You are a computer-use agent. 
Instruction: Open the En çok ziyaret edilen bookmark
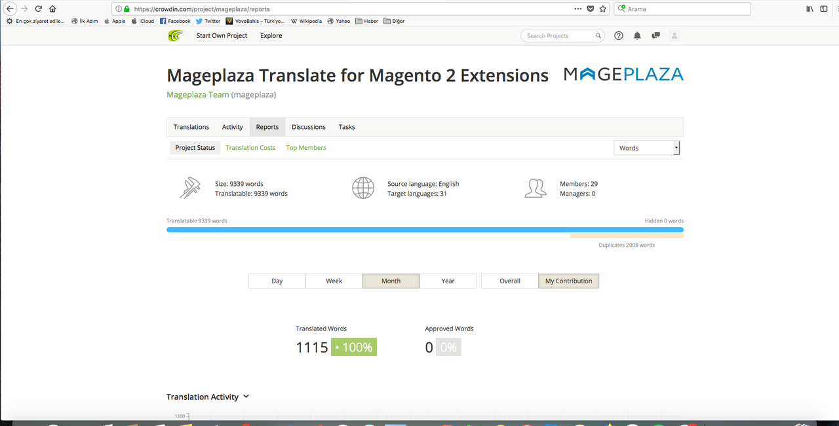[x=35, y=21]
